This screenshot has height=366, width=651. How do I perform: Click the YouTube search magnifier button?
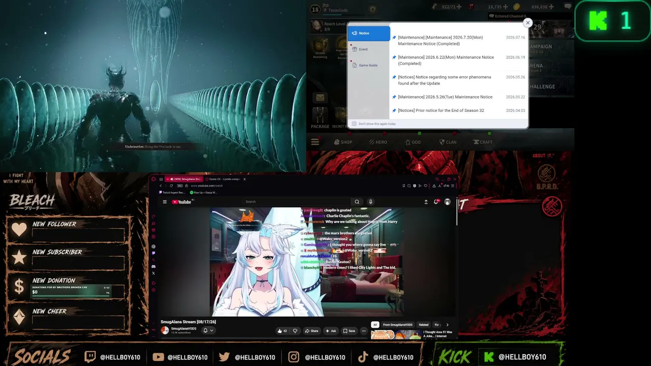(x=357, y=202)
